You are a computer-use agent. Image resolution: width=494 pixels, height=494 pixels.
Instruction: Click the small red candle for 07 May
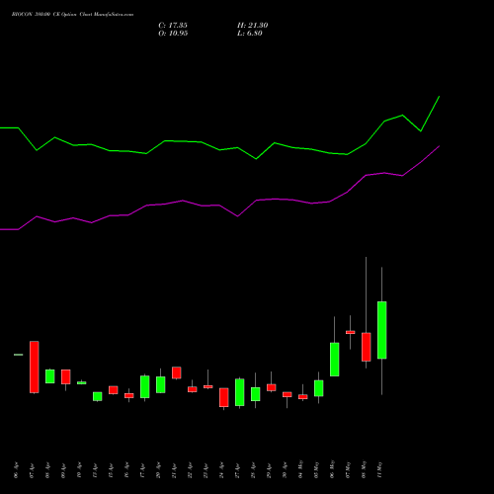click(x=351, y=332)
